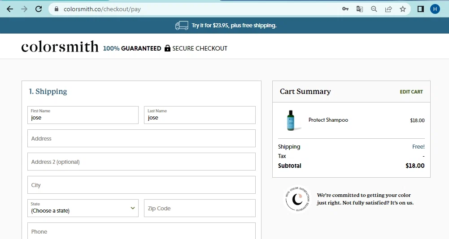The image size is (449, 239).
Task: Click the Free! shipping value
Action: click(x=418, y=147)
